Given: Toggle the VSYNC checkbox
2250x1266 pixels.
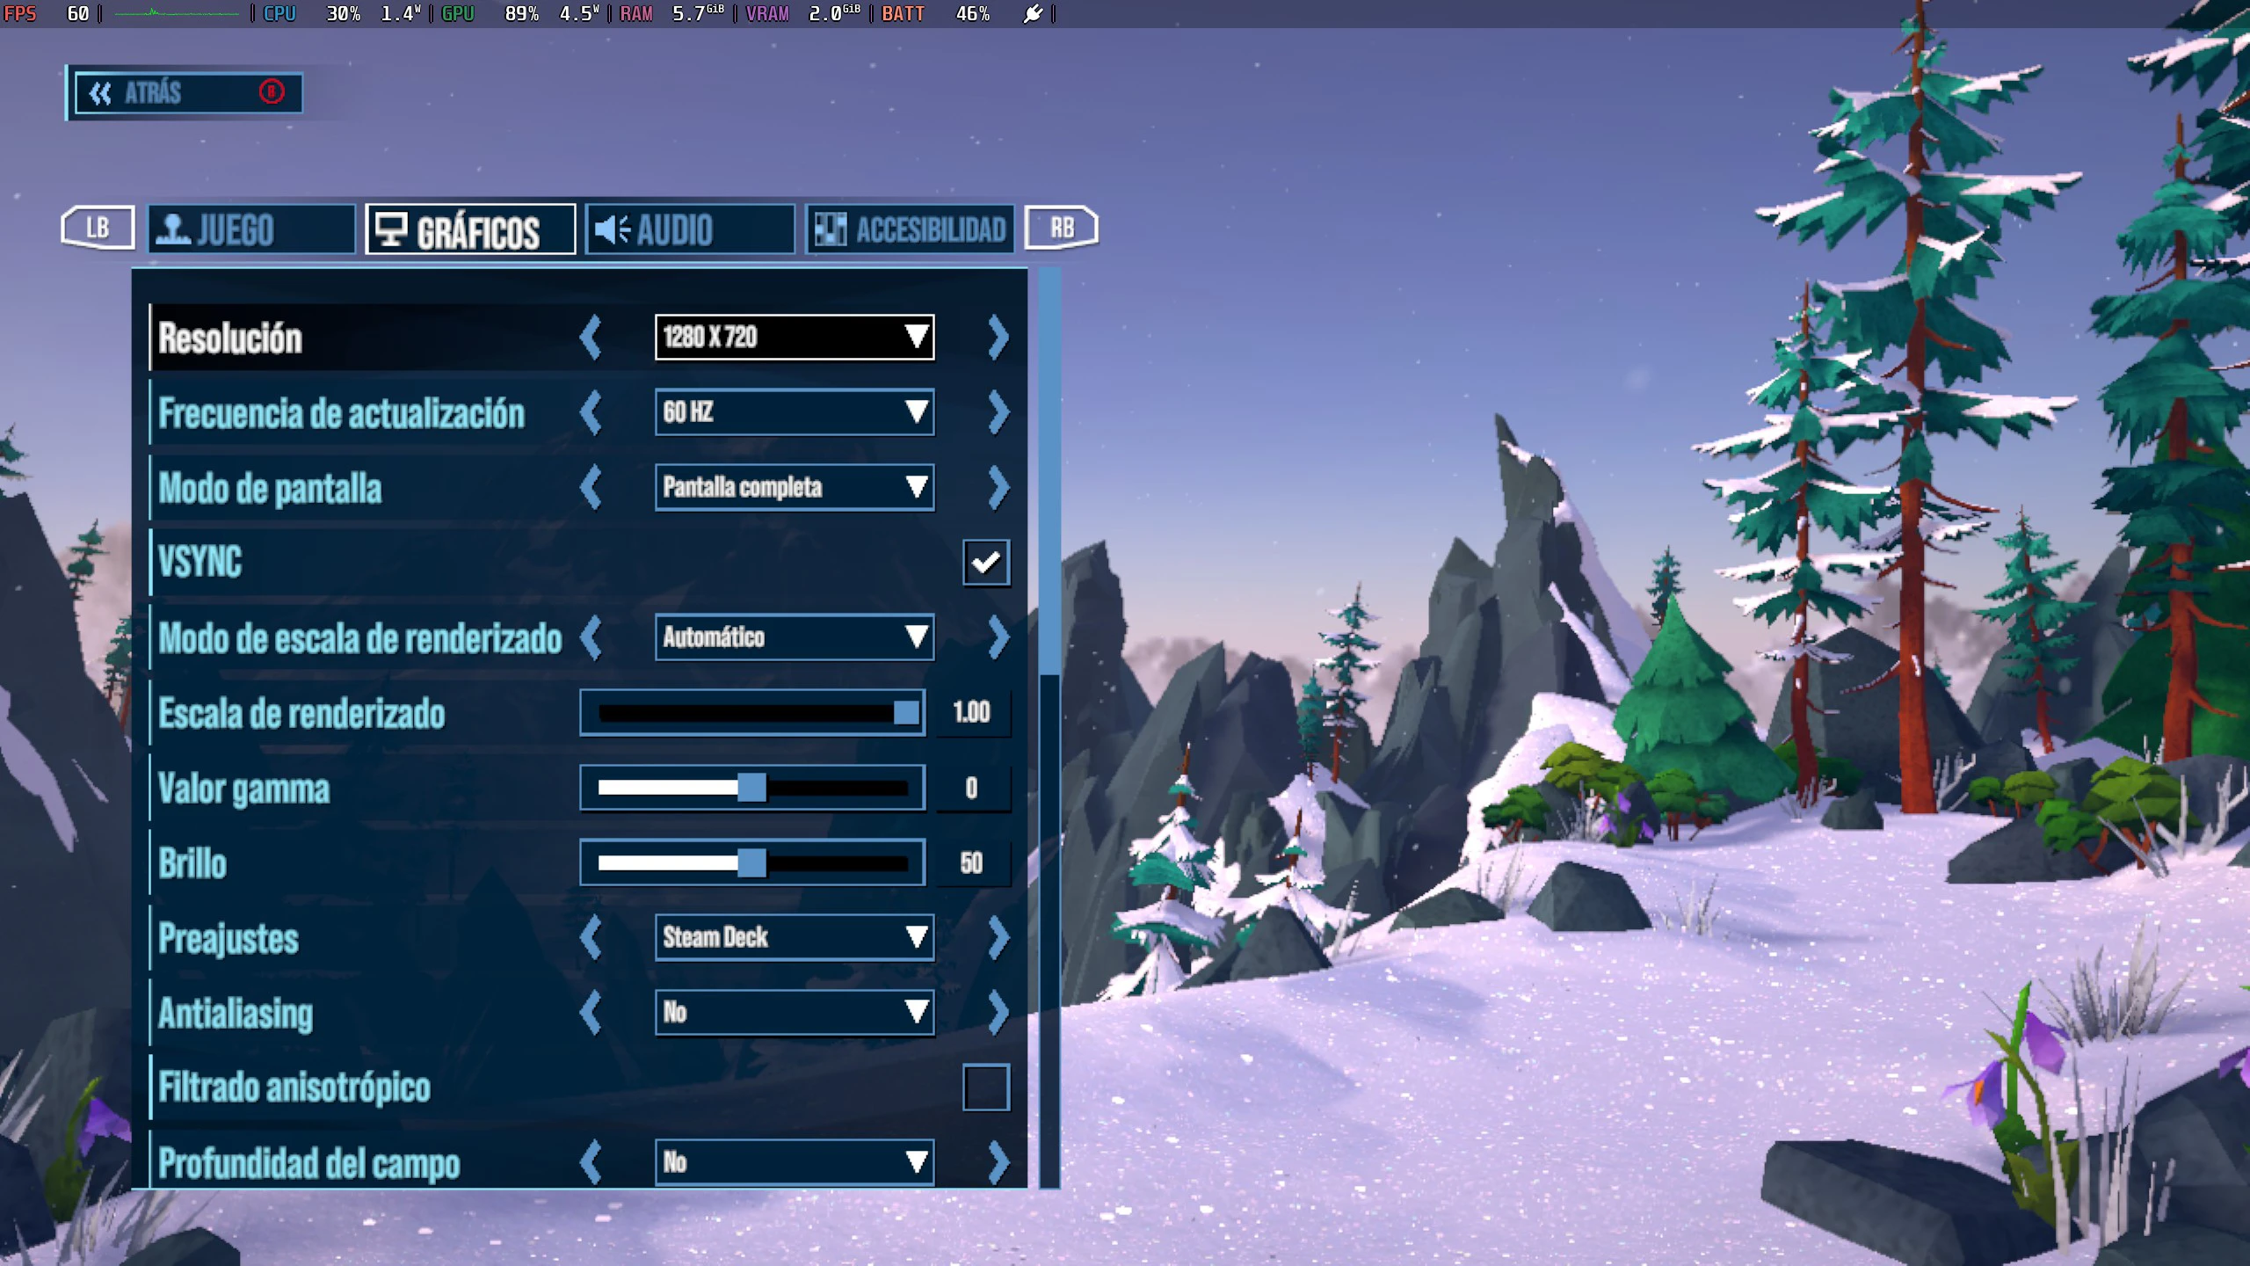Looking at the screenshot, I should click(986, 563).
